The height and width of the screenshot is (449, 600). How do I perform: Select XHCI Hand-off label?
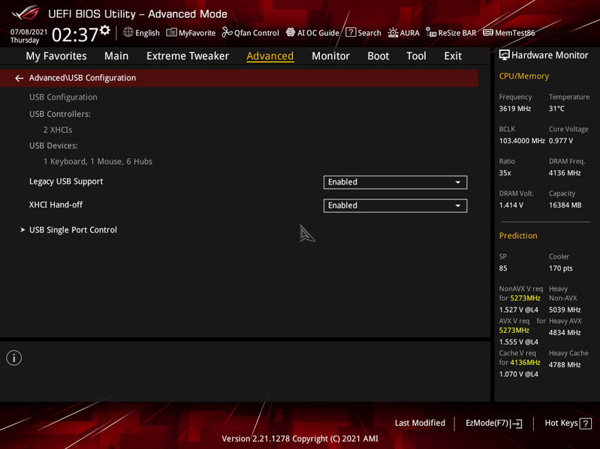pyautogui.click(x=56, y=205)
